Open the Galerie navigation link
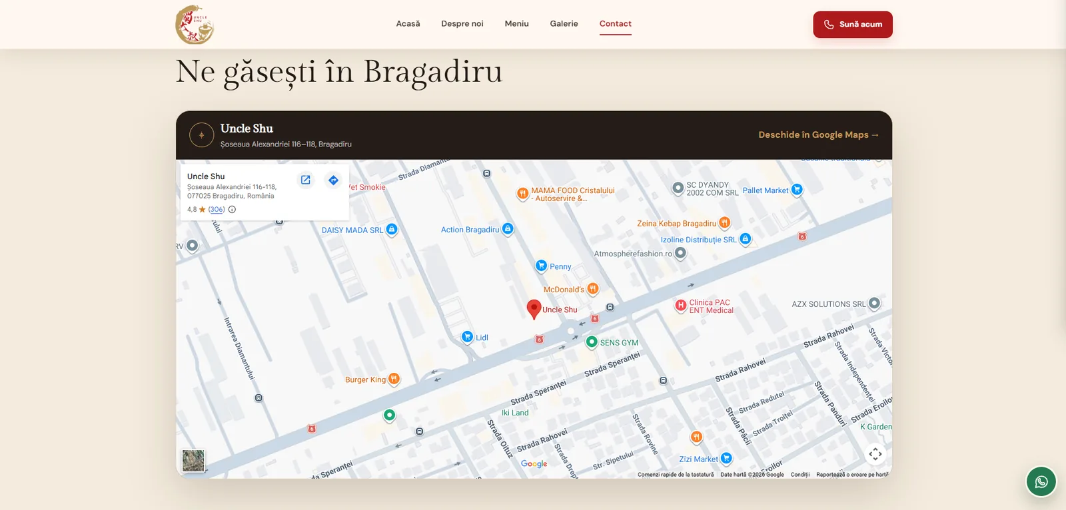This screenshot has width=1066, height=510. point(564,24)
